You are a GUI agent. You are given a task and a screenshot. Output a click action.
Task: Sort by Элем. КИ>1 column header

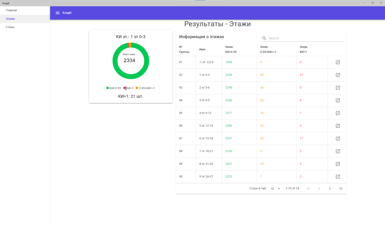304,49
